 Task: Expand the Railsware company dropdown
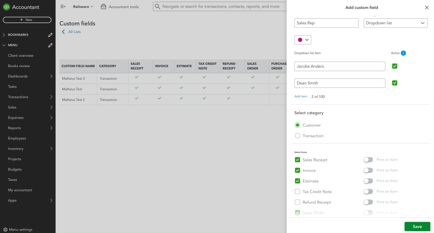[83, 7]
